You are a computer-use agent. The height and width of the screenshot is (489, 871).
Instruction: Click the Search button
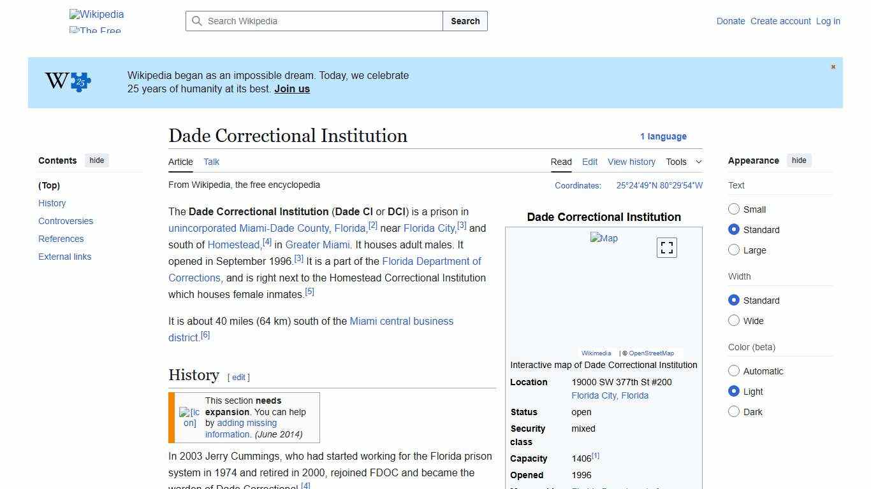tap(465, 21)
